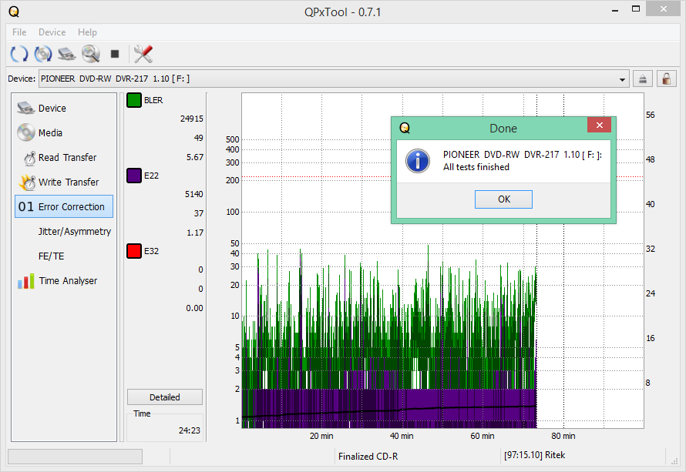Click the purple E22 color swatch

[134, 176]
